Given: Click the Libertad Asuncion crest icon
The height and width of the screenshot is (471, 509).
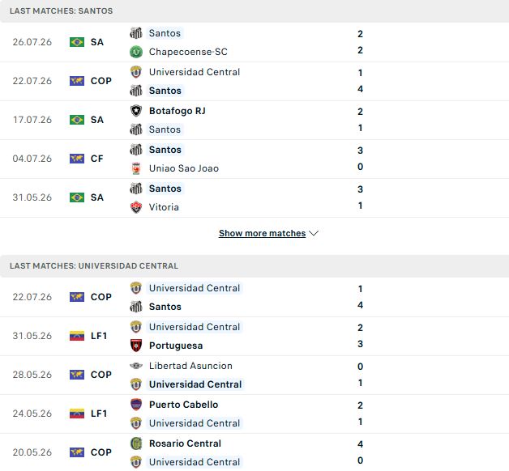Looking at the screenshot, I should click(136, 366).
